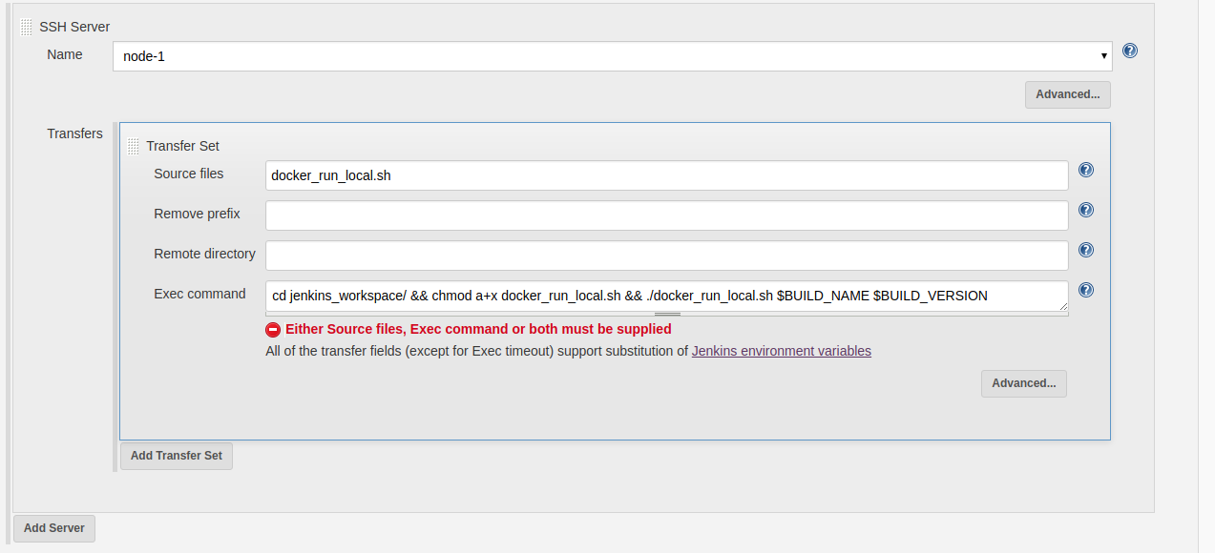The image size is (1215, 553).
Task: Expand Advanced options inside the Transfer Set
Action: pos(1023,383)
